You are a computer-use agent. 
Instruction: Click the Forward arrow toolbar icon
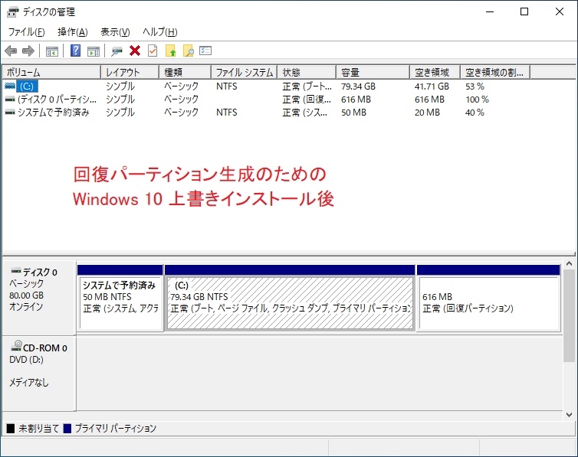point(28,51)
